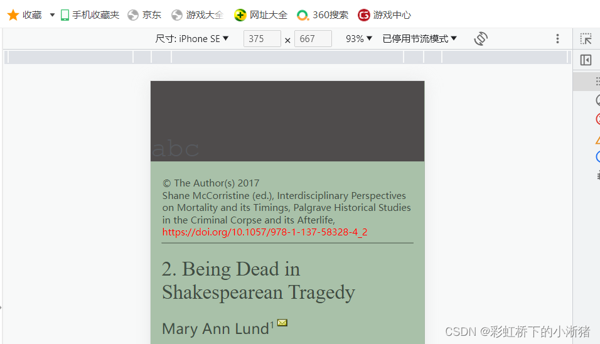This screenshot has height=344, width=600.
Task: Open the iPhone SE device size dropdown
Action: (191, 39)
